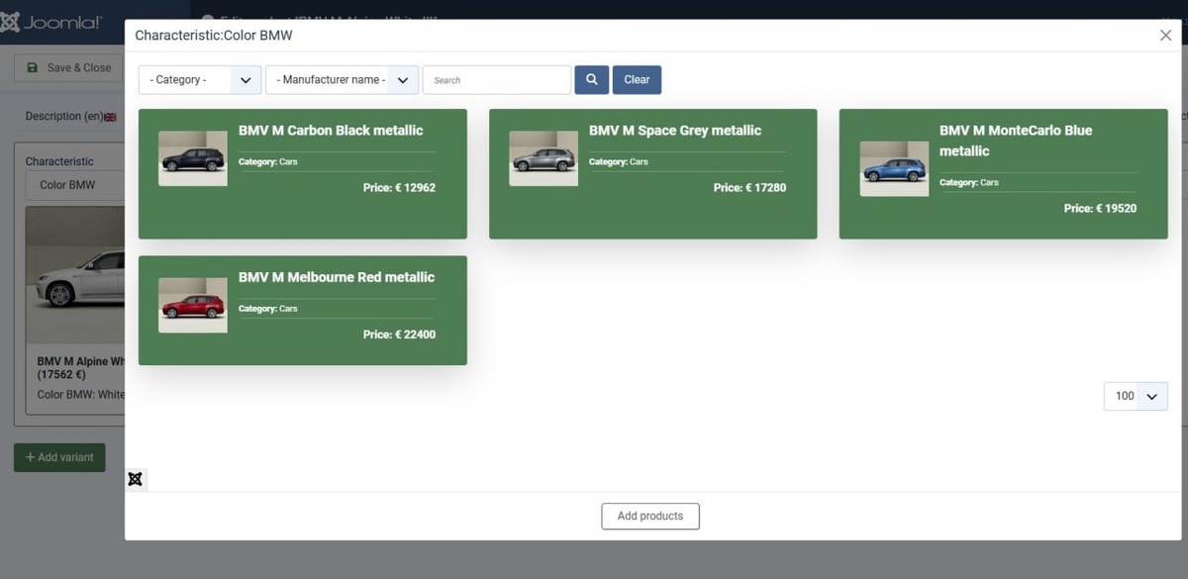
Task: Click Category: Cars under Carbon Black card
Action: coord(268,161)
